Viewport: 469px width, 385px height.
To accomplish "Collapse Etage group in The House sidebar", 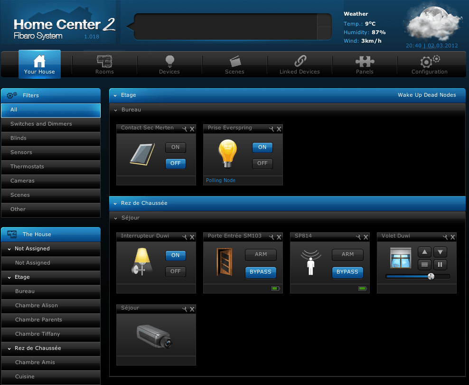I will pos(9,277).
